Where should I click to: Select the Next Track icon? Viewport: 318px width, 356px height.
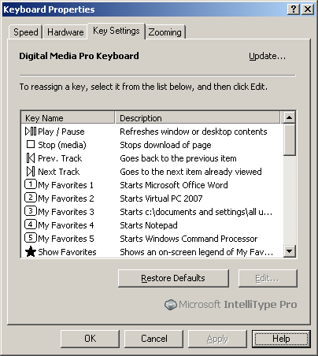pos(31,172)
